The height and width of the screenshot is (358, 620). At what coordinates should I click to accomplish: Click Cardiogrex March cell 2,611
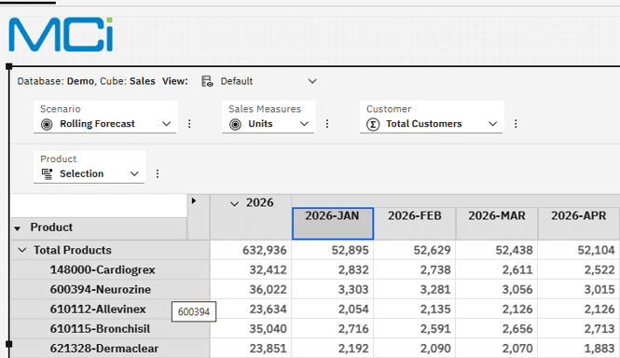point(497,269)
